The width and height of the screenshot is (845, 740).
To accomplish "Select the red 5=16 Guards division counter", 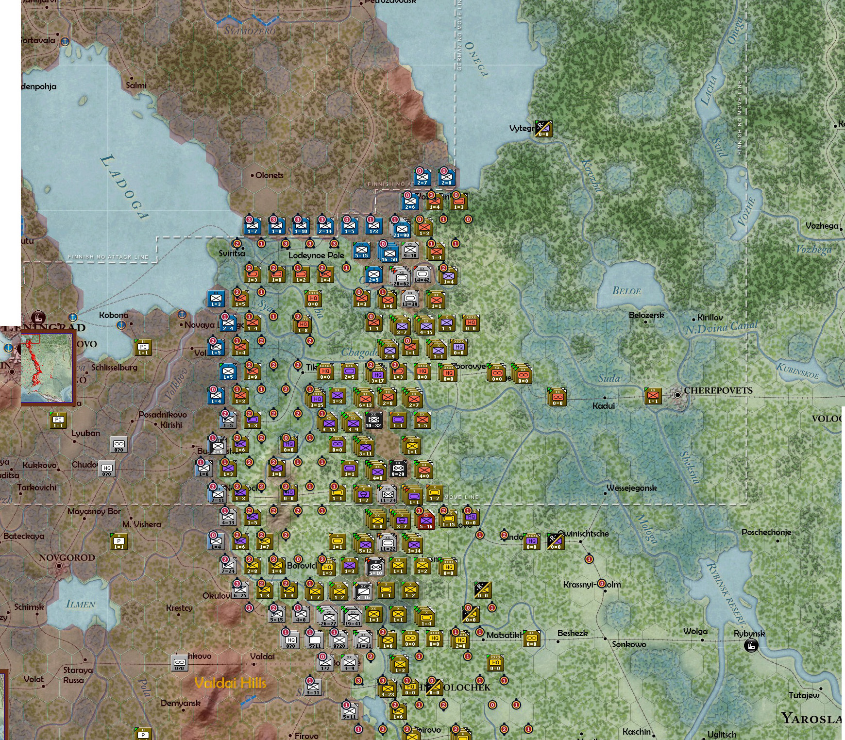I will [425, 521].
